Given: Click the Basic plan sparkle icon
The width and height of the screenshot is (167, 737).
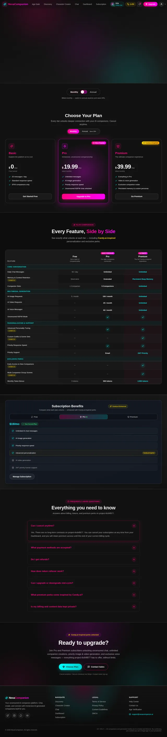Looking at the screenshot, I should pos(12,146).
